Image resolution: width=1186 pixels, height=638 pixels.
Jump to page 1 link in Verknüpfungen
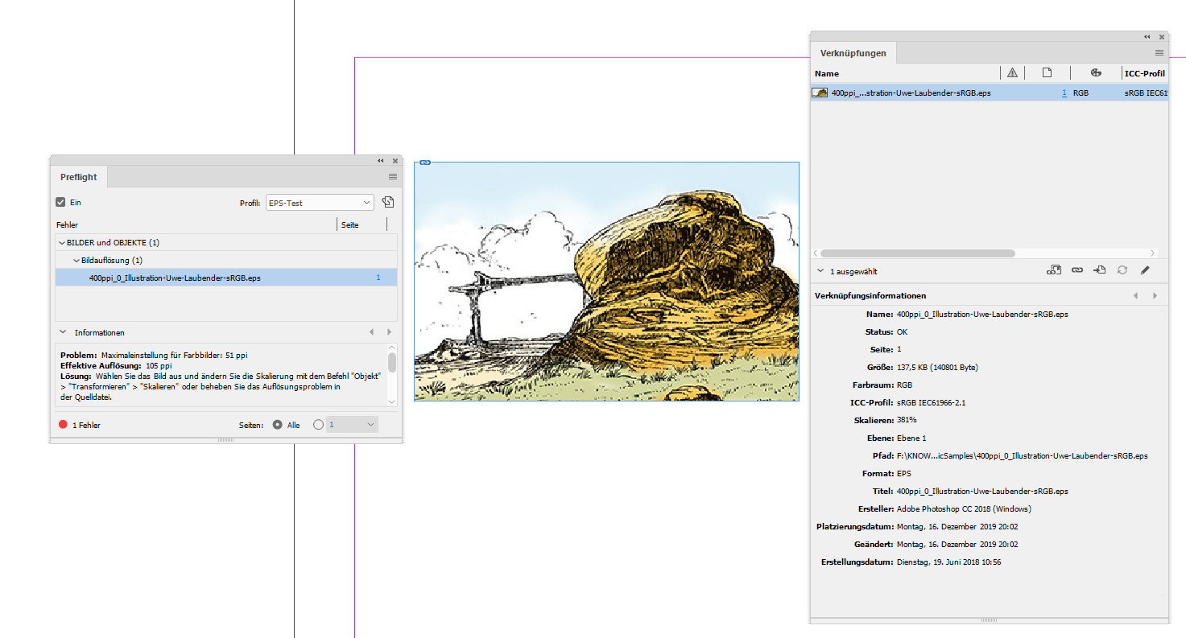click(1064, 93)
